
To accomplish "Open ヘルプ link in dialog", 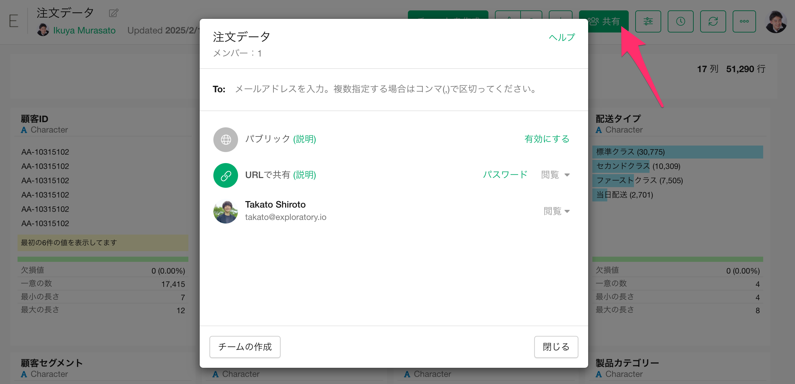I will [562, 37].
